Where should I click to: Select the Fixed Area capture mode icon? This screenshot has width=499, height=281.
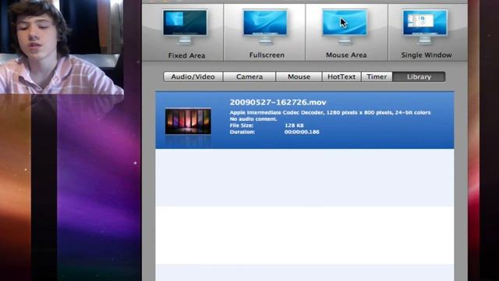185,26
